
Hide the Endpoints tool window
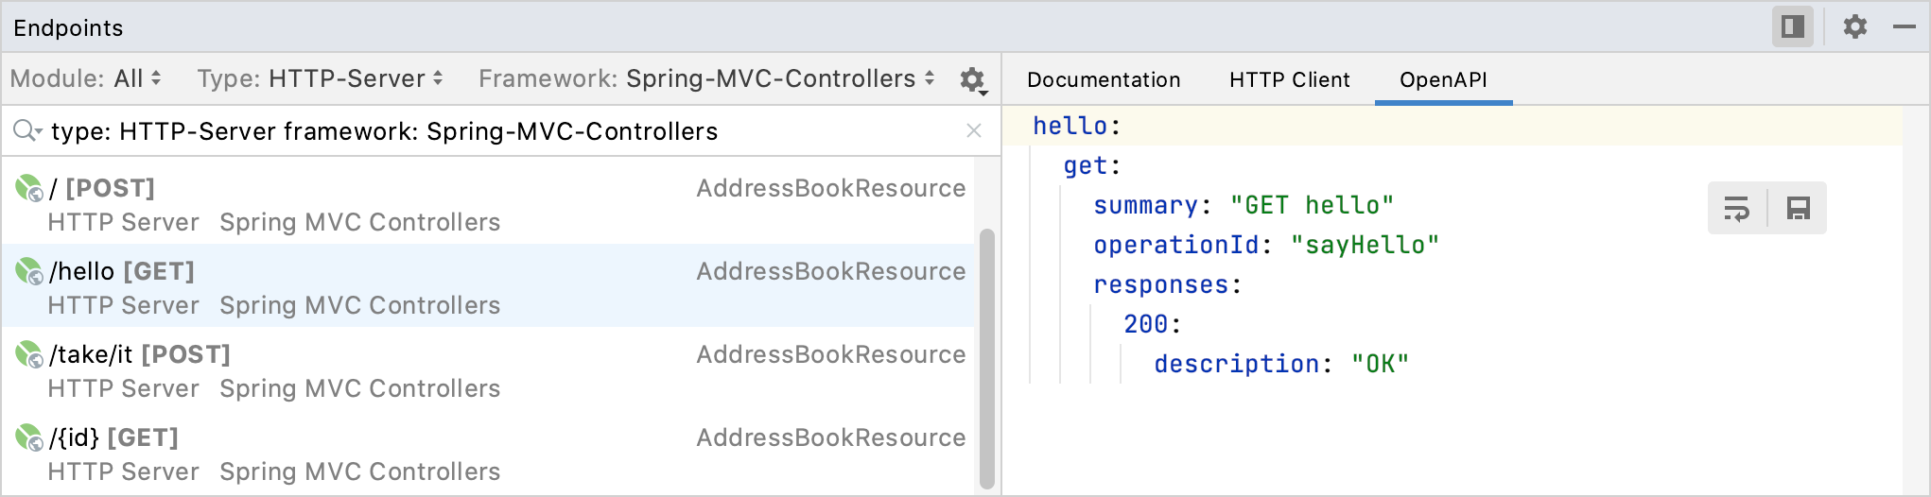click(x=1904, y=26)
